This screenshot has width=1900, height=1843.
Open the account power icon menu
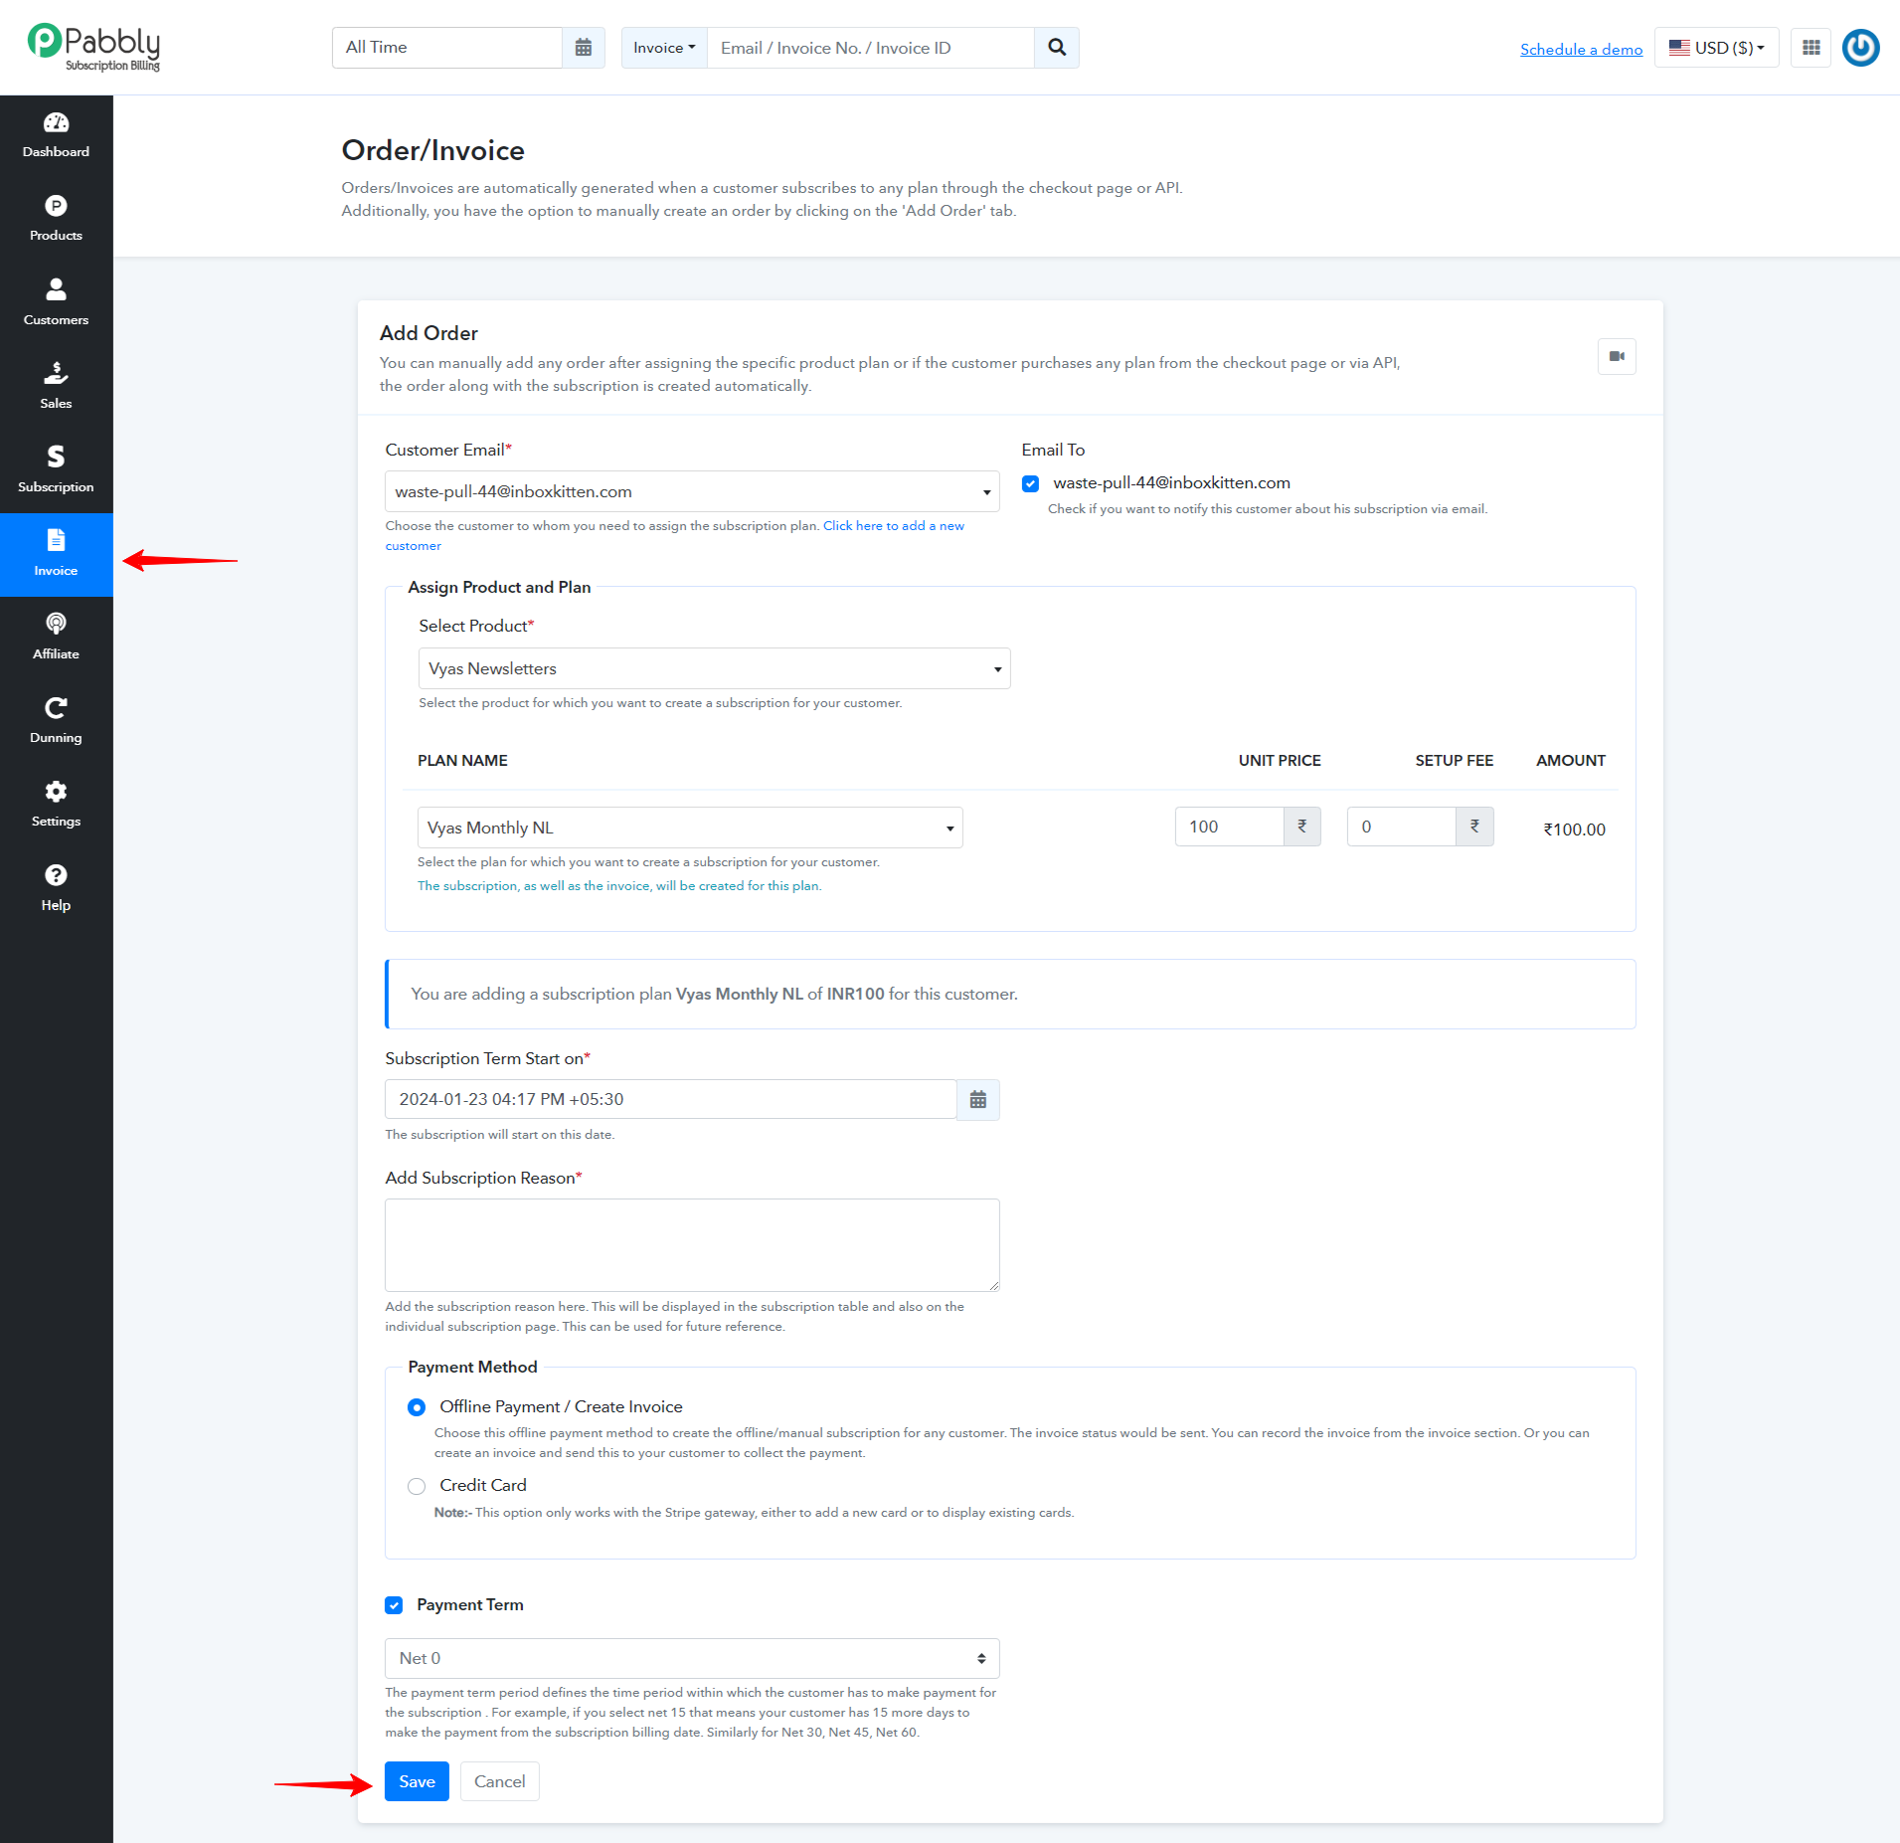(1860, 48)
